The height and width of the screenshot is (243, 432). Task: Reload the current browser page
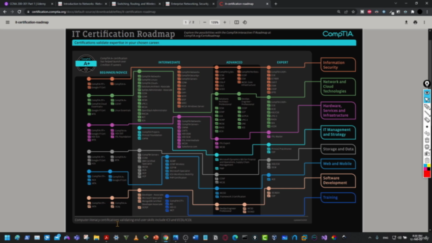click(x=19, y=12)
